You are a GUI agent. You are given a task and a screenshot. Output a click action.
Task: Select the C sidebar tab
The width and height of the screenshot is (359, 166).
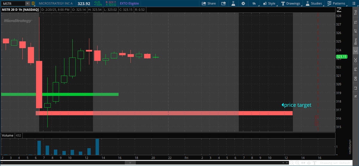(x=356, y=51)
